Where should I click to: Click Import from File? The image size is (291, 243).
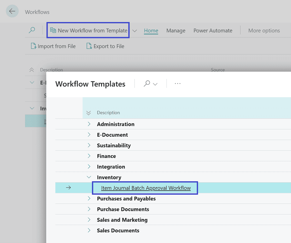coord(53,46)
